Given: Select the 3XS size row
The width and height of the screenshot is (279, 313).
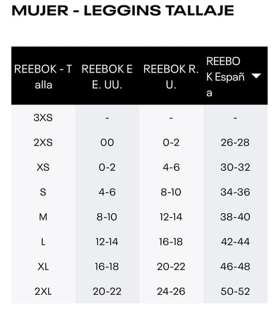Looking at the screenshot, I should tap(139, 117).
